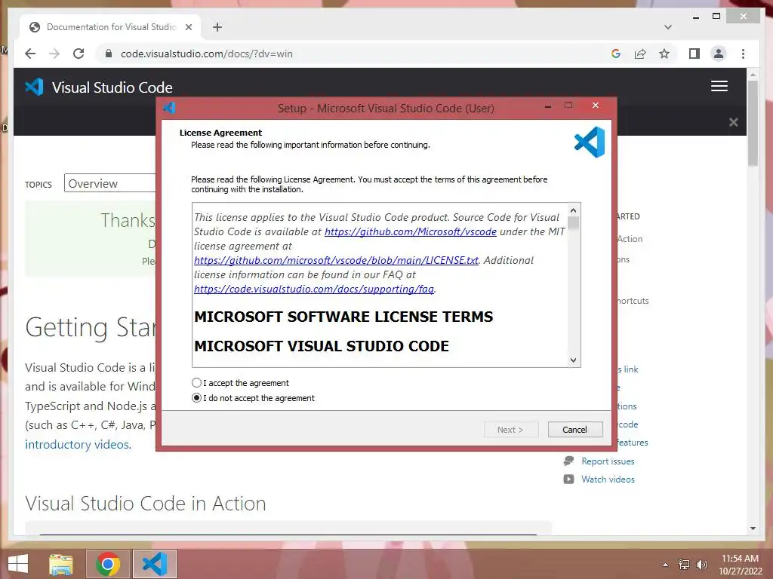Open the introductory videos link
This screenshot has width=773, height=579.
tap(78, 444)
